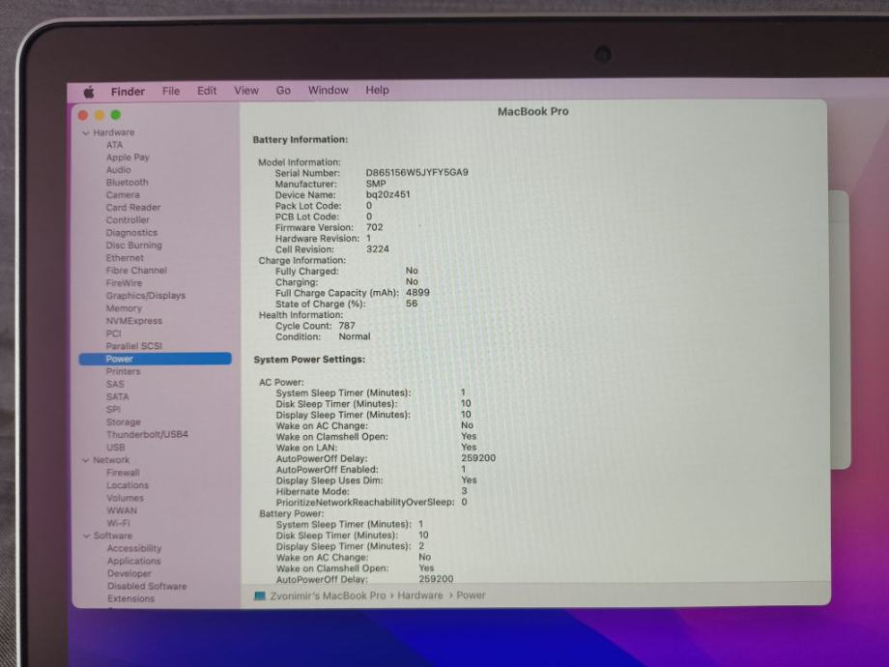Select Firewall under Network
Viewport: 889px width, 667px height.
[x=123, y=473]
